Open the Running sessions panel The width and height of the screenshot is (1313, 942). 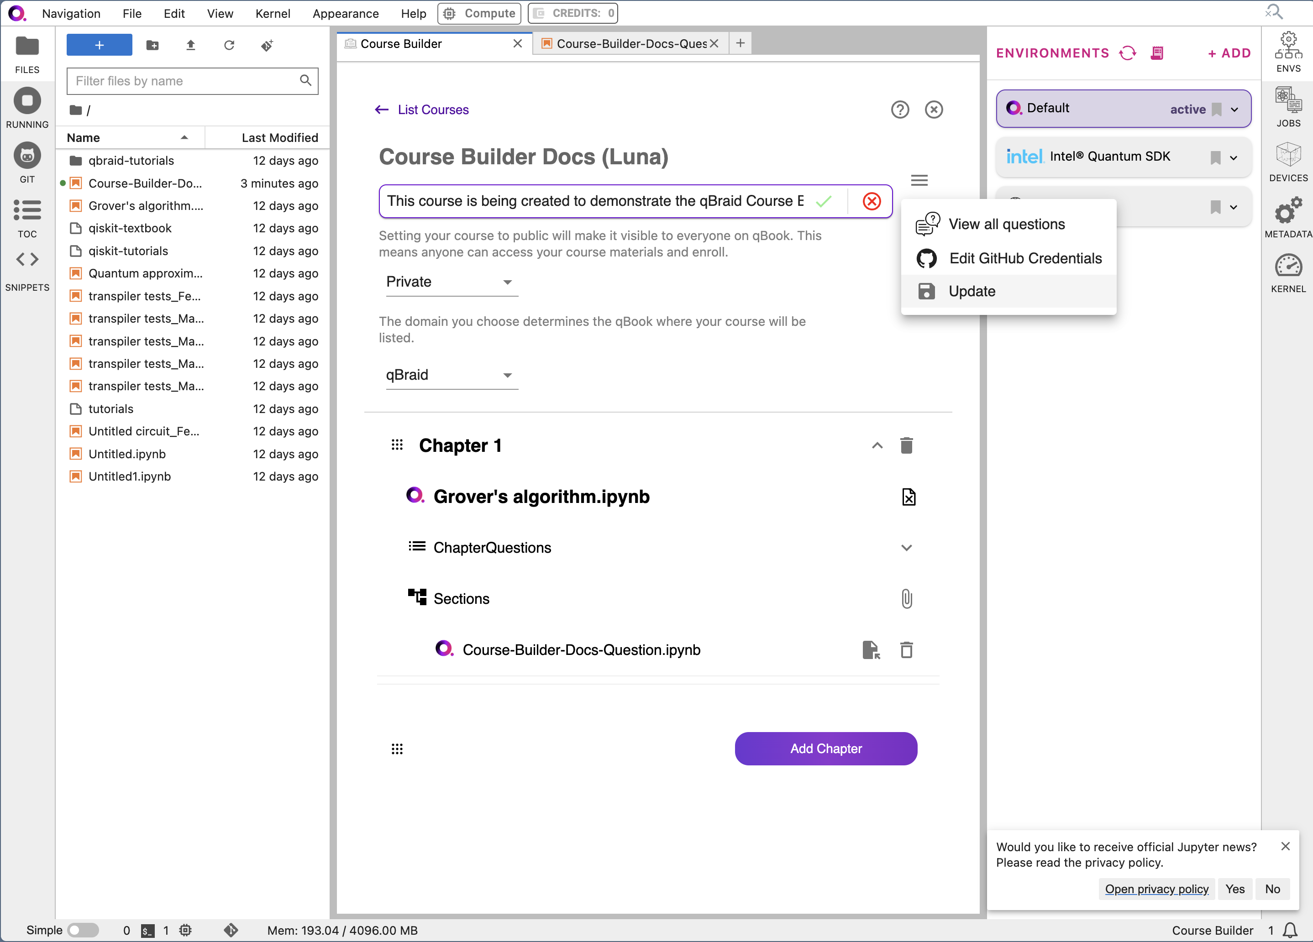click(27, 108)
